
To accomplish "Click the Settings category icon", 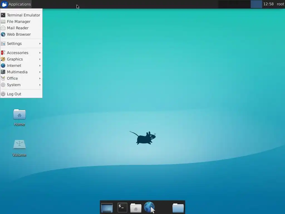I will pyautogui.click(x=3, y=43).
